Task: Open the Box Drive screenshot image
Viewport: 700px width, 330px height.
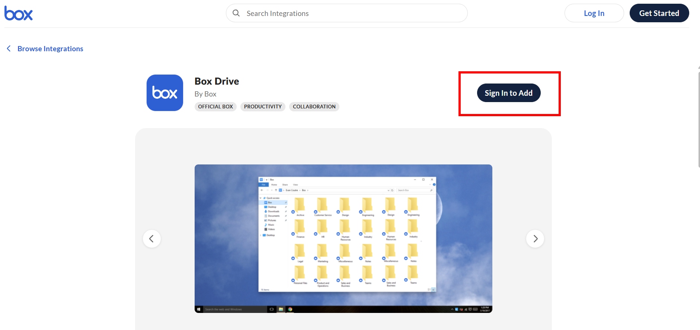Action: click(x=343, y=239)
